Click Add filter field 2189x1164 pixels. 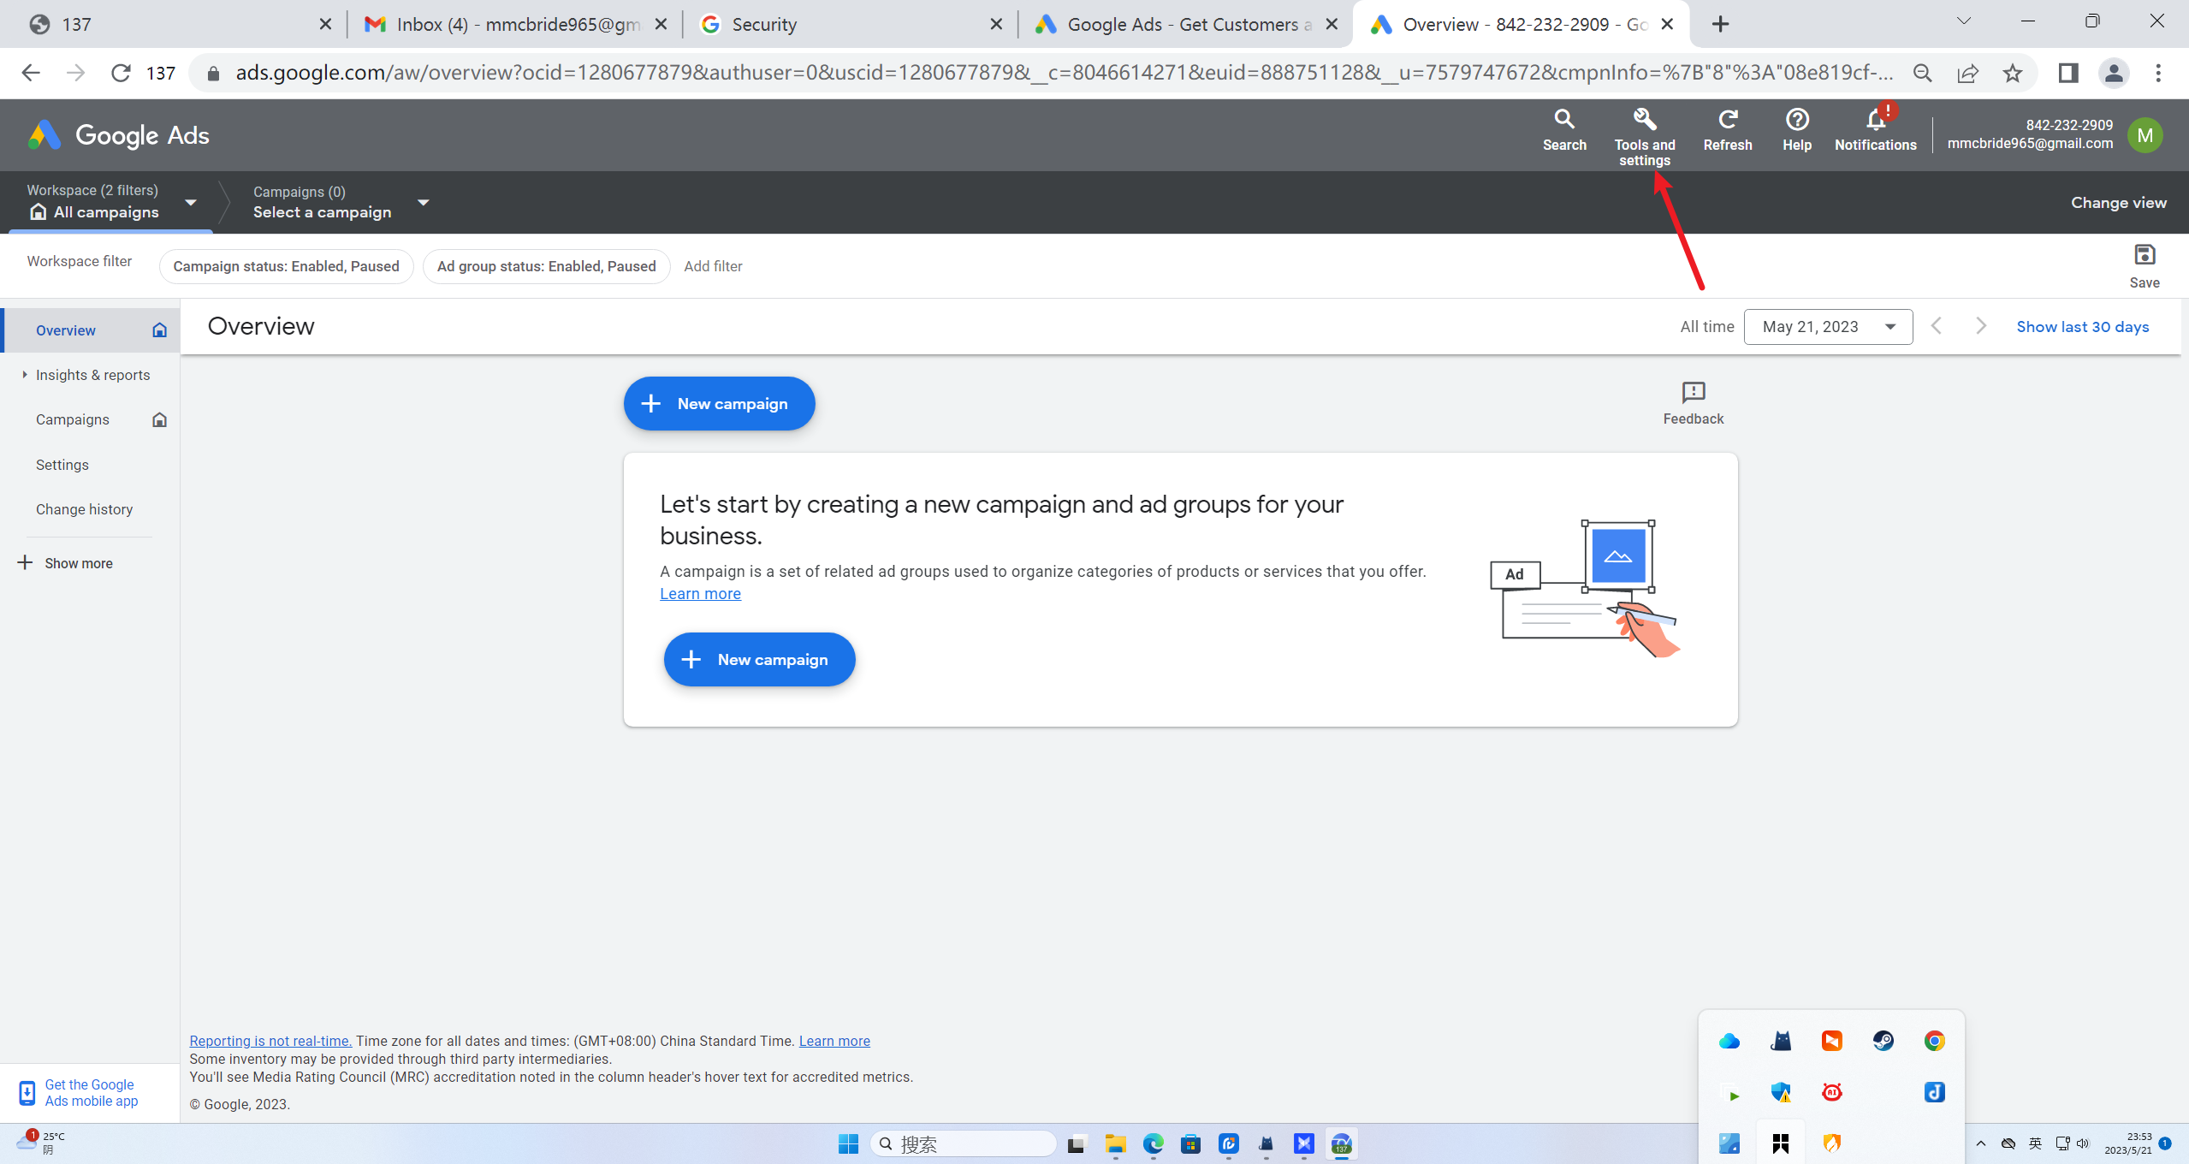pos(712,266)
